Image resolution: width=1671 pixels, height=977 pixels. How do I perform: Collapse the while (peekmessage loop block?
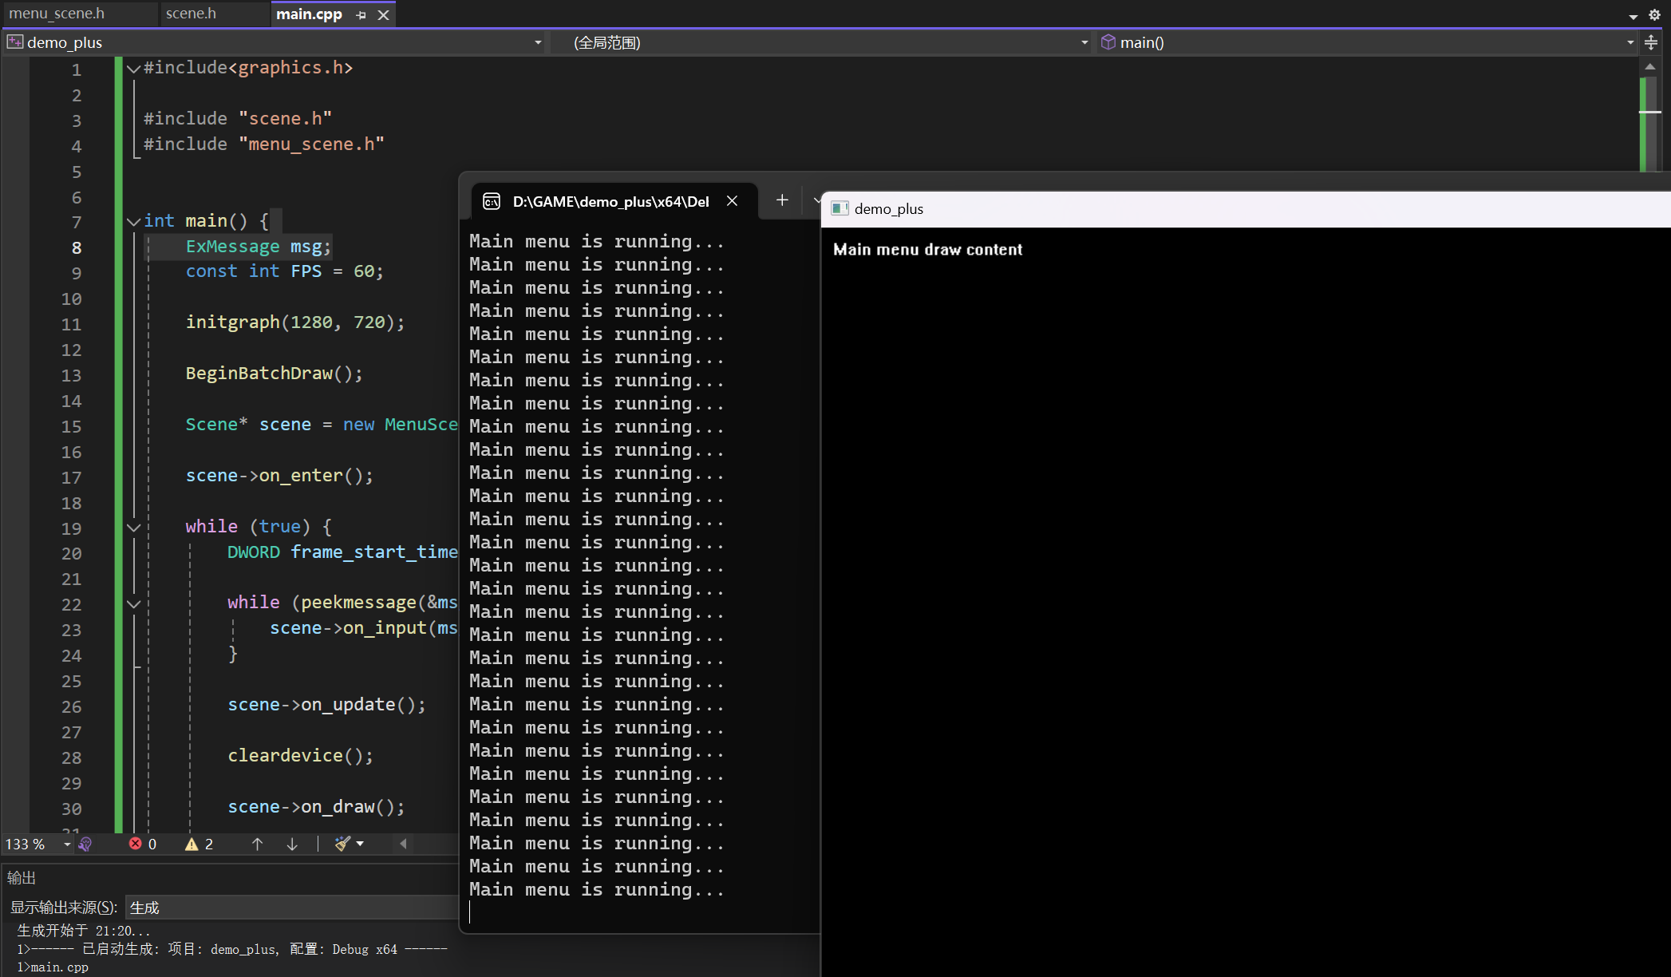tap(134, 603)
